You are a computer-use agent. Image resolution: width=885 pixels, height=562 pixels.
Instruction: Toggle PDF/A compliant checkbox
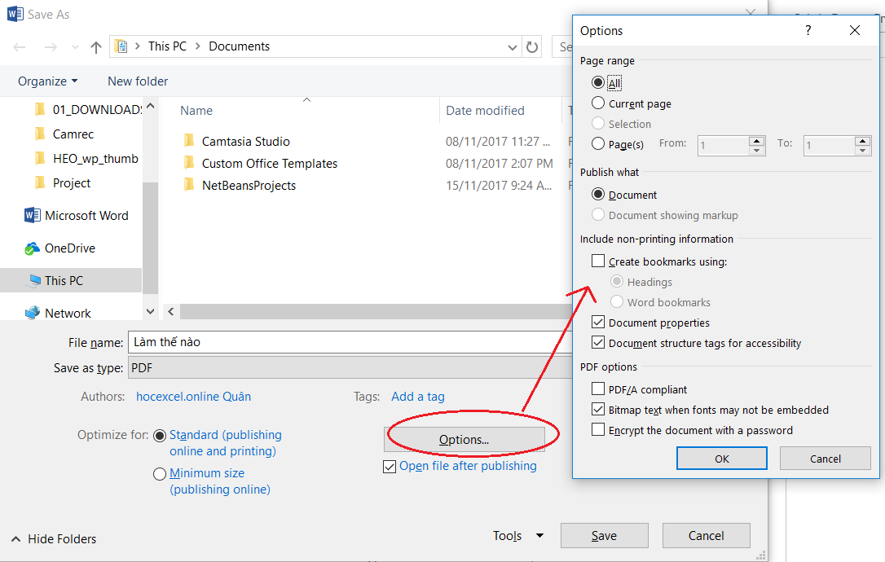[599, 389]
